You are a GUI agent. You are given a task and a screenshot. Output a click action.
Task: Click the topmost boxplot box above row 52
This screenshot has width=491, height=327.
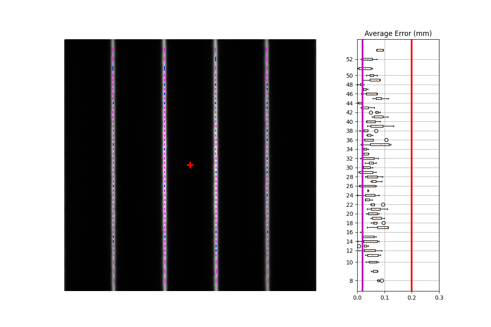tap(380, 50)
